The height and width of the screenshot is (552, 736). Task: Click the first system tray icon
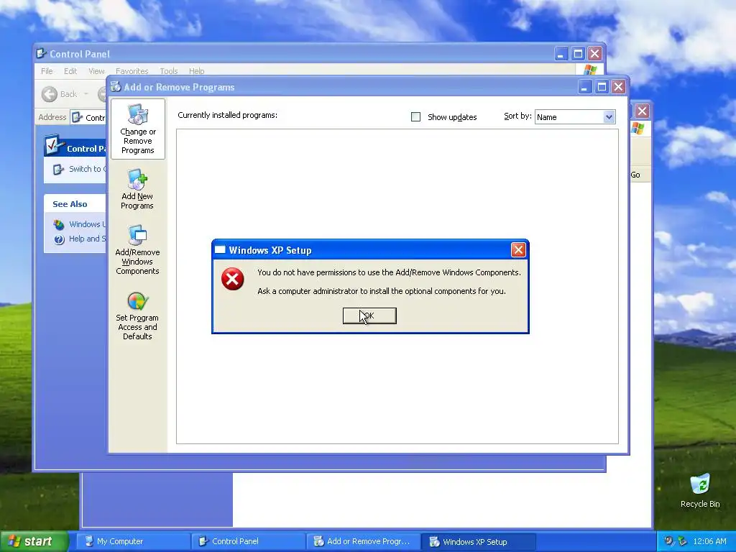pyautogui.click(x=668, y=541)
